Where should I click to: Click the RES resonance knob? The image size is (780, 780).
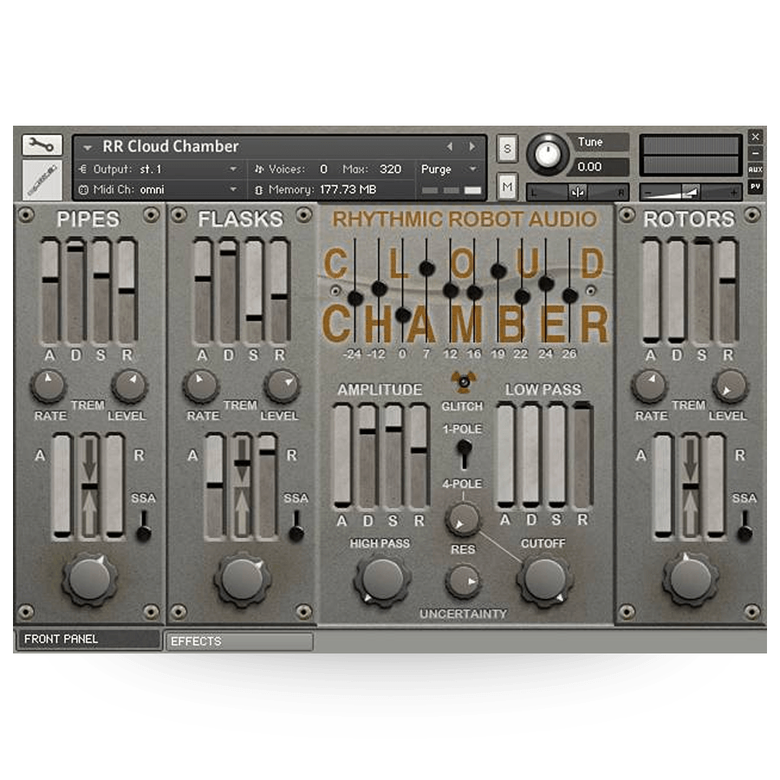click(463, 519)
